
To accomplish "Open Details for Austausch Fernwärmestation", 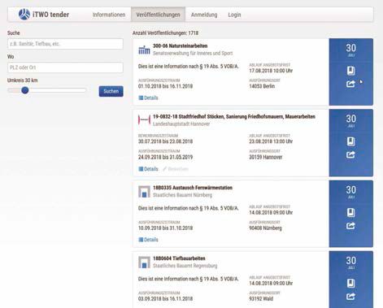I will (x=148, y=240).
